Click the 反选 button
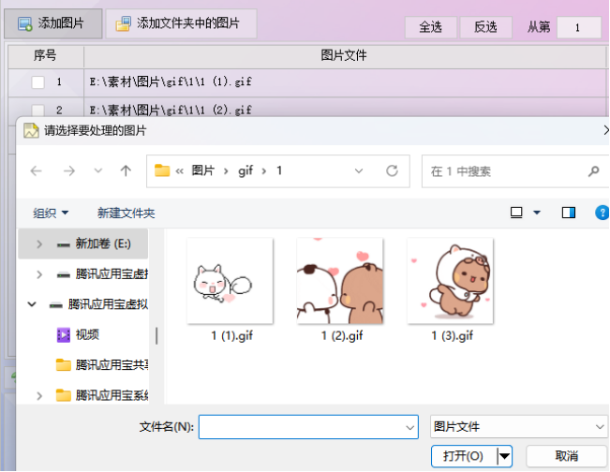 tap(485, 27)
